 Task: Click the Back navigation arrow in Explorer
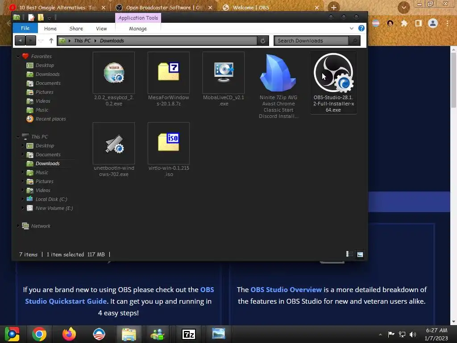point(20,41)
